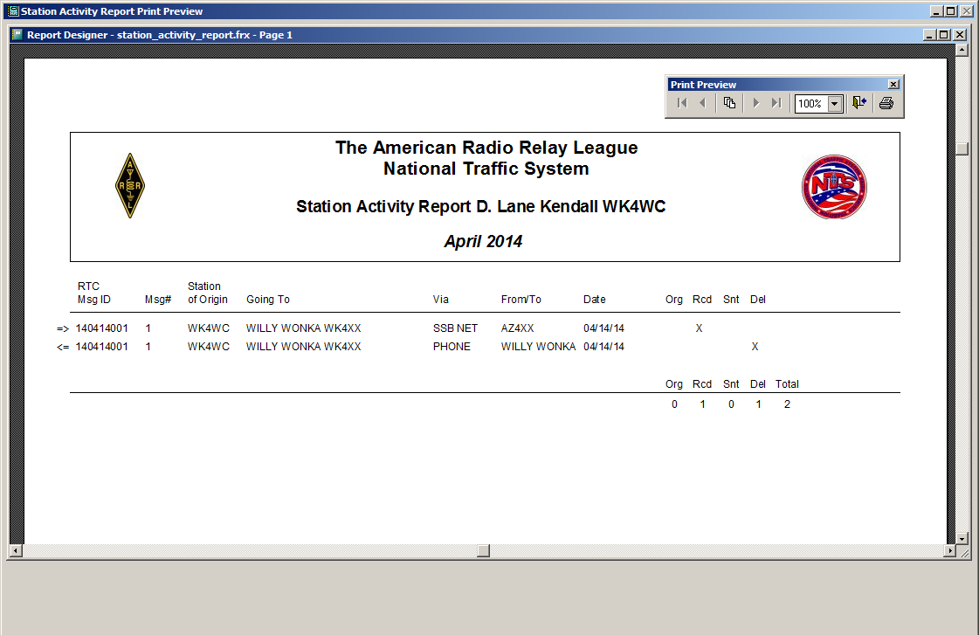Print the report using printer icon
979x635 pixels.
[886, 103]
